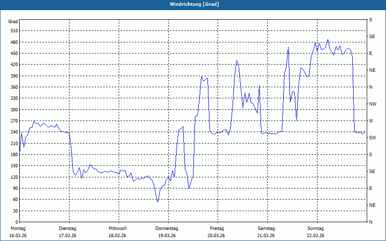Click the Grad axis unit label
386x241 pixels.
tap(13, 22)
